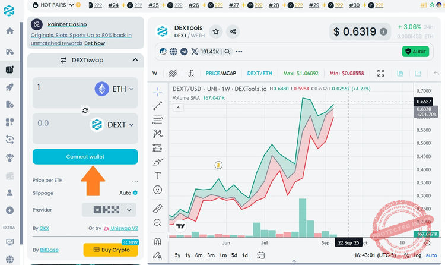Select the chart zoom-in tool
The image size is (445, 265).
click(157, 222)
